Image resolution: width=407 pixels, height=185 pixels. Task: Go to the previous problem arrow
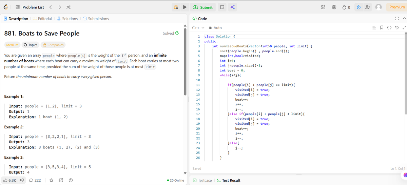click(x=51, y=7)
